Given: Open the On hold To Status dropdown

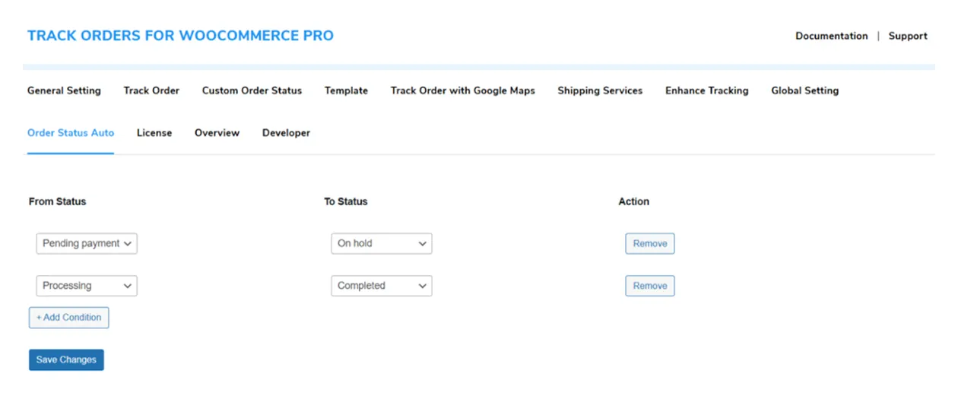Looking at the screenshot, I should [382, 243].
